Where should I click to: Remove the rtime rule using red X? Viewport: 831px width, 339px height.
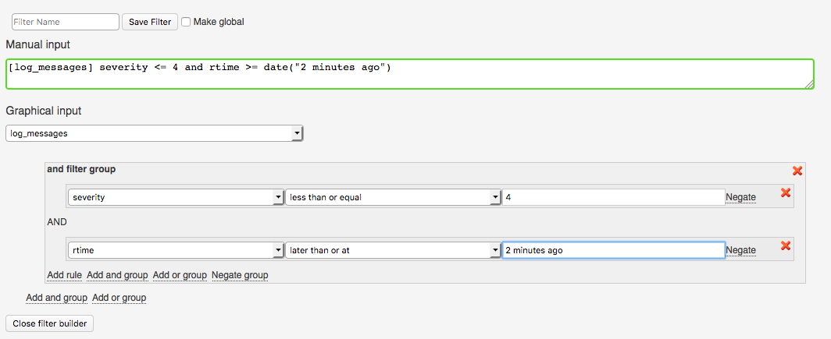tap(786, 246)
